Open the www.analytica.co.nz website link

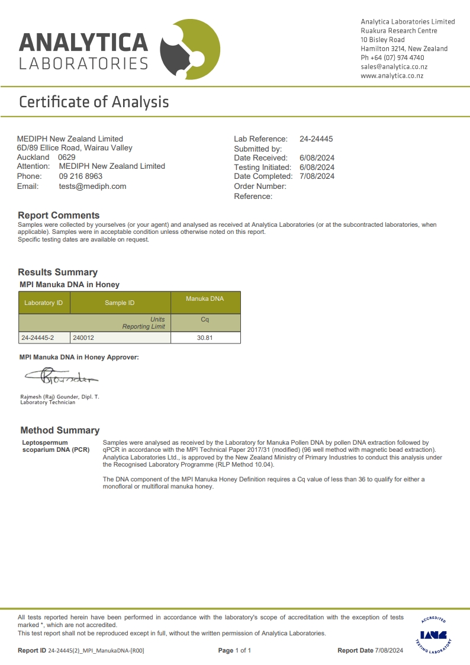click(392, 75)
